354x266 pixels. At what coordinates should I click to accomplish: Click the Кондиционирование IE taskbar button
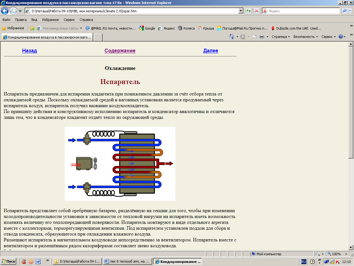(x=177, y=261)
